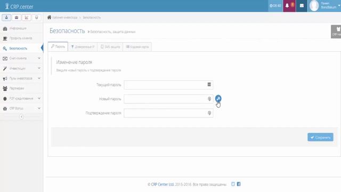Click the home icon in the breadcrumb

[50, 17]
